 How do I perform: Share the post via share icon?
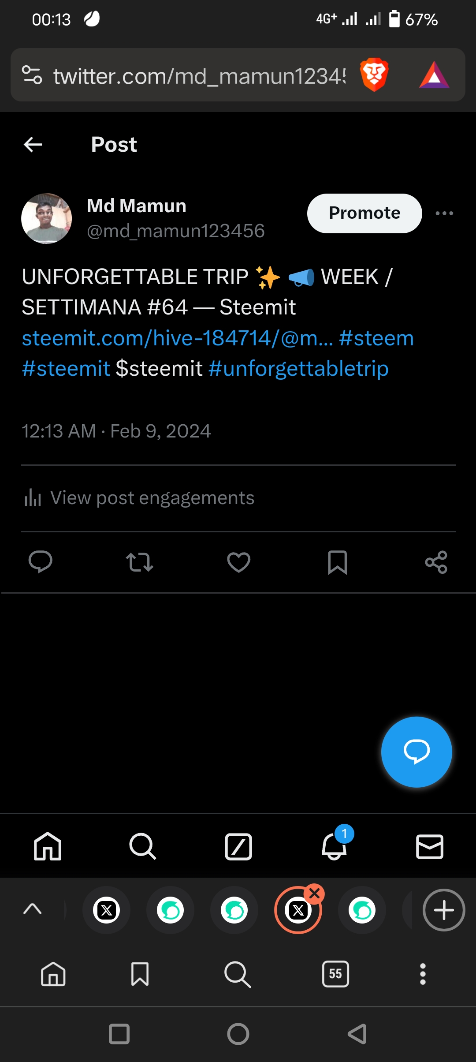[x=436, y=562]
